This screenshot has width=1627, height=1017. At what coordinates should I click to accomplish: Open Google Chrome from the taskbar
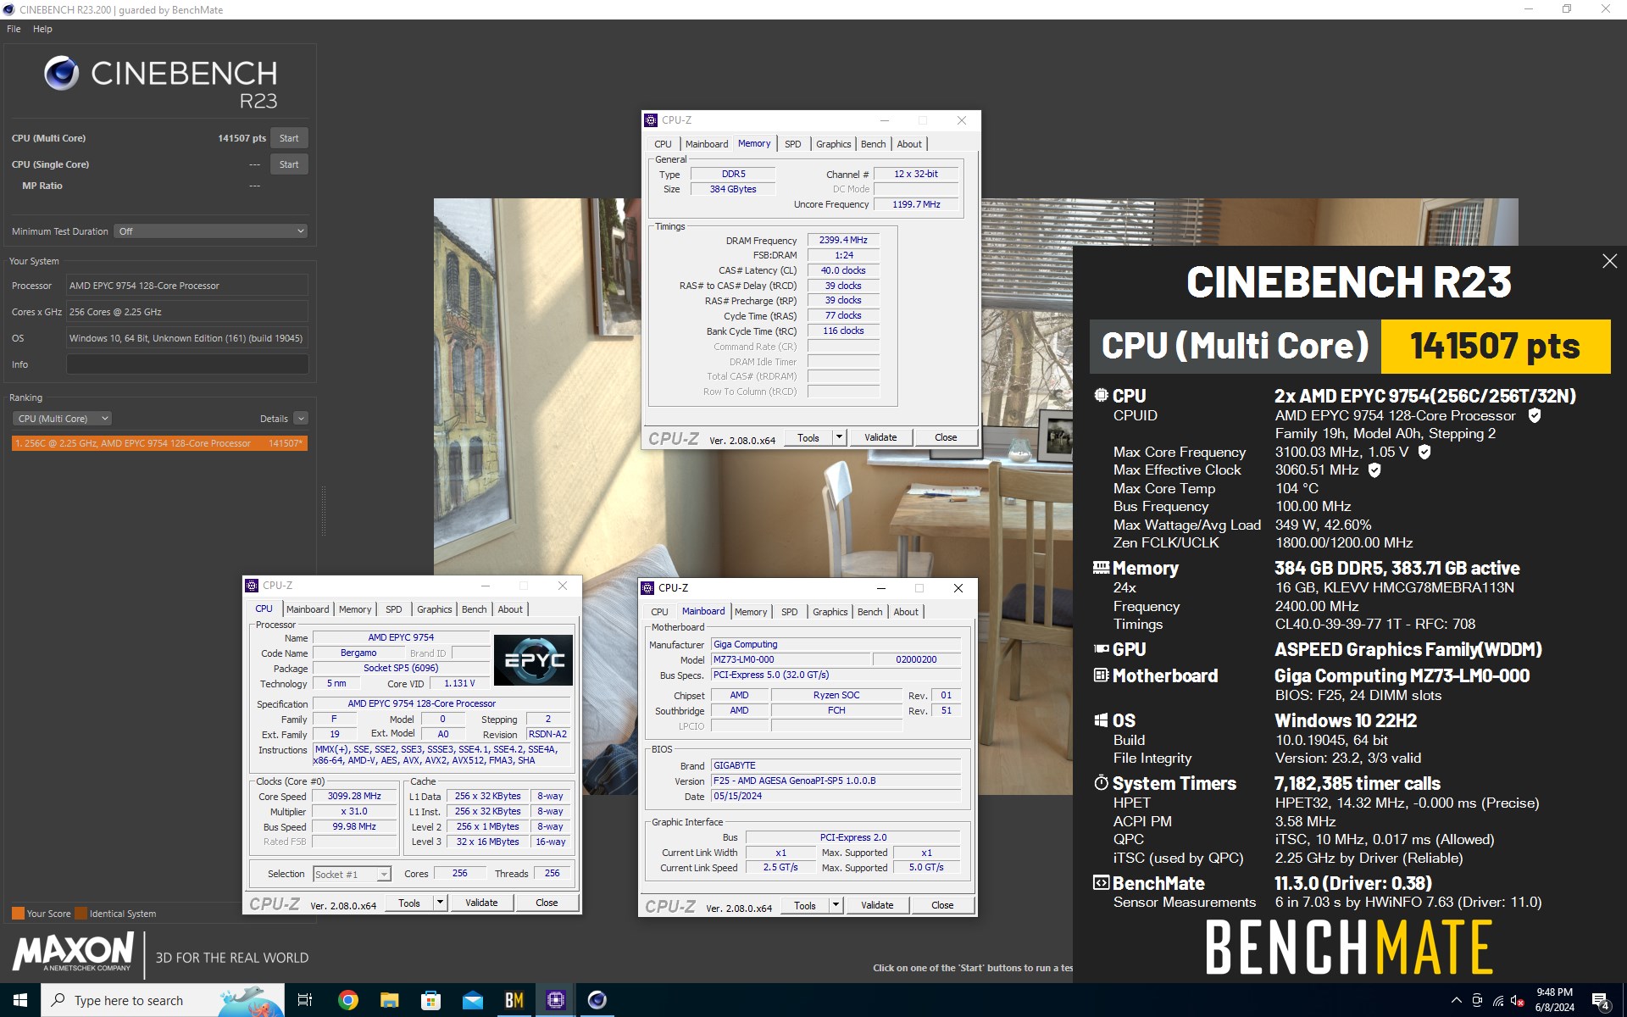(x=347, y=1000)
